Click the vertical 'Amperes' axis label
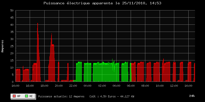Screen dimensions: 205x102 [x=3, y=46]
